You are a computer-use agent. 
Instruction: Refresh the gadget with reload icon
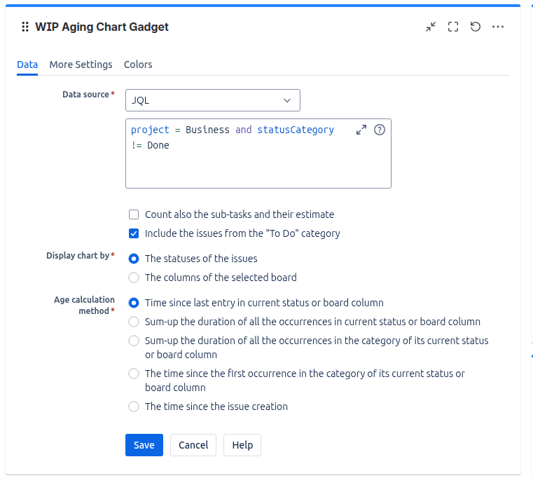pyautogui.click(x=476, y=27)
